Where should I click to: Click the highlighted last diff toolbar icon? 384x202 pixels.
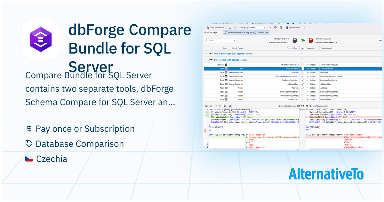pyautogui.click(x=230, y=106)
